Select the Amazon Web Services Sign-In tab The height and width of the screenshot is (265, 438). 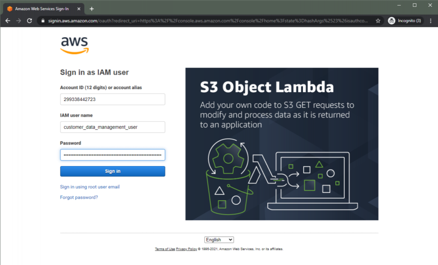tap(43, 8)
